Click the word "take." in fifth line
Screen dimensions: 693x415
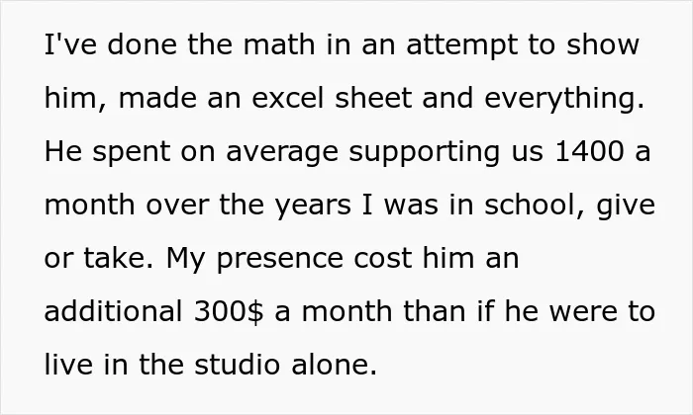(x=119, y=258)
